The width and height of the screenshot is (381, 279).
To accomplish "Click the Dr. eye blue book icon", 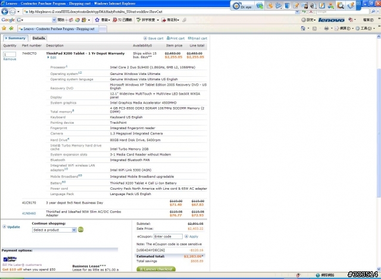I will pyautogui.click(x=287, y=5).
